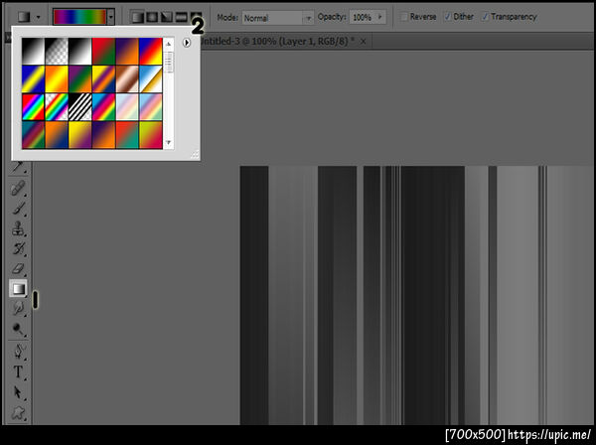Pick the red-to-green gradient swatch

103,51
